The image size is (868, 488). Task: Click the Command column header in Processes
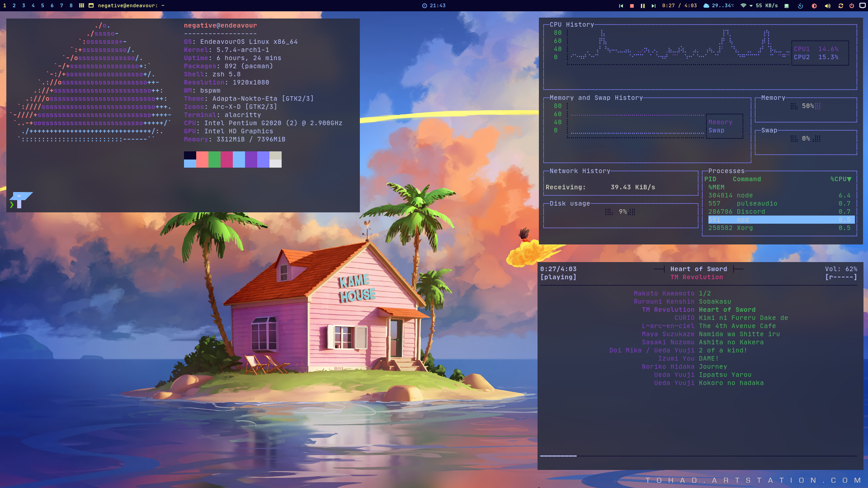pos(747,179)
